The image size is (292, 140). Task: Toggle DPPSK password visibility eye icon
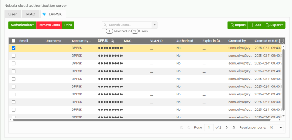(112, 41)
